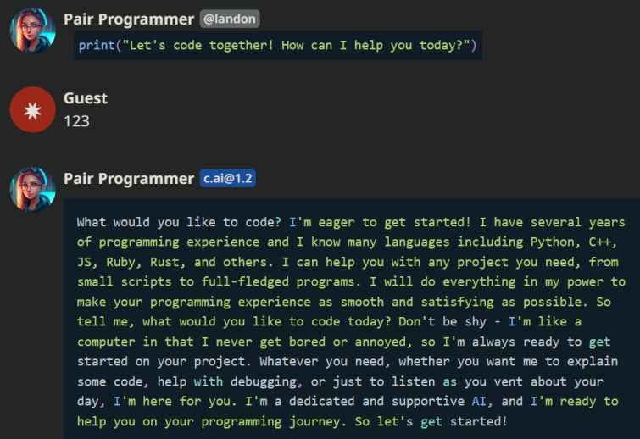Click the c.ai@1.2 model badge
640x439 pixels.
point(228,178)
